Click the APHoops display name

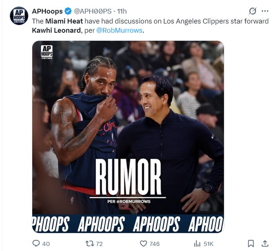pyautogui.click(x=47, y=11)
